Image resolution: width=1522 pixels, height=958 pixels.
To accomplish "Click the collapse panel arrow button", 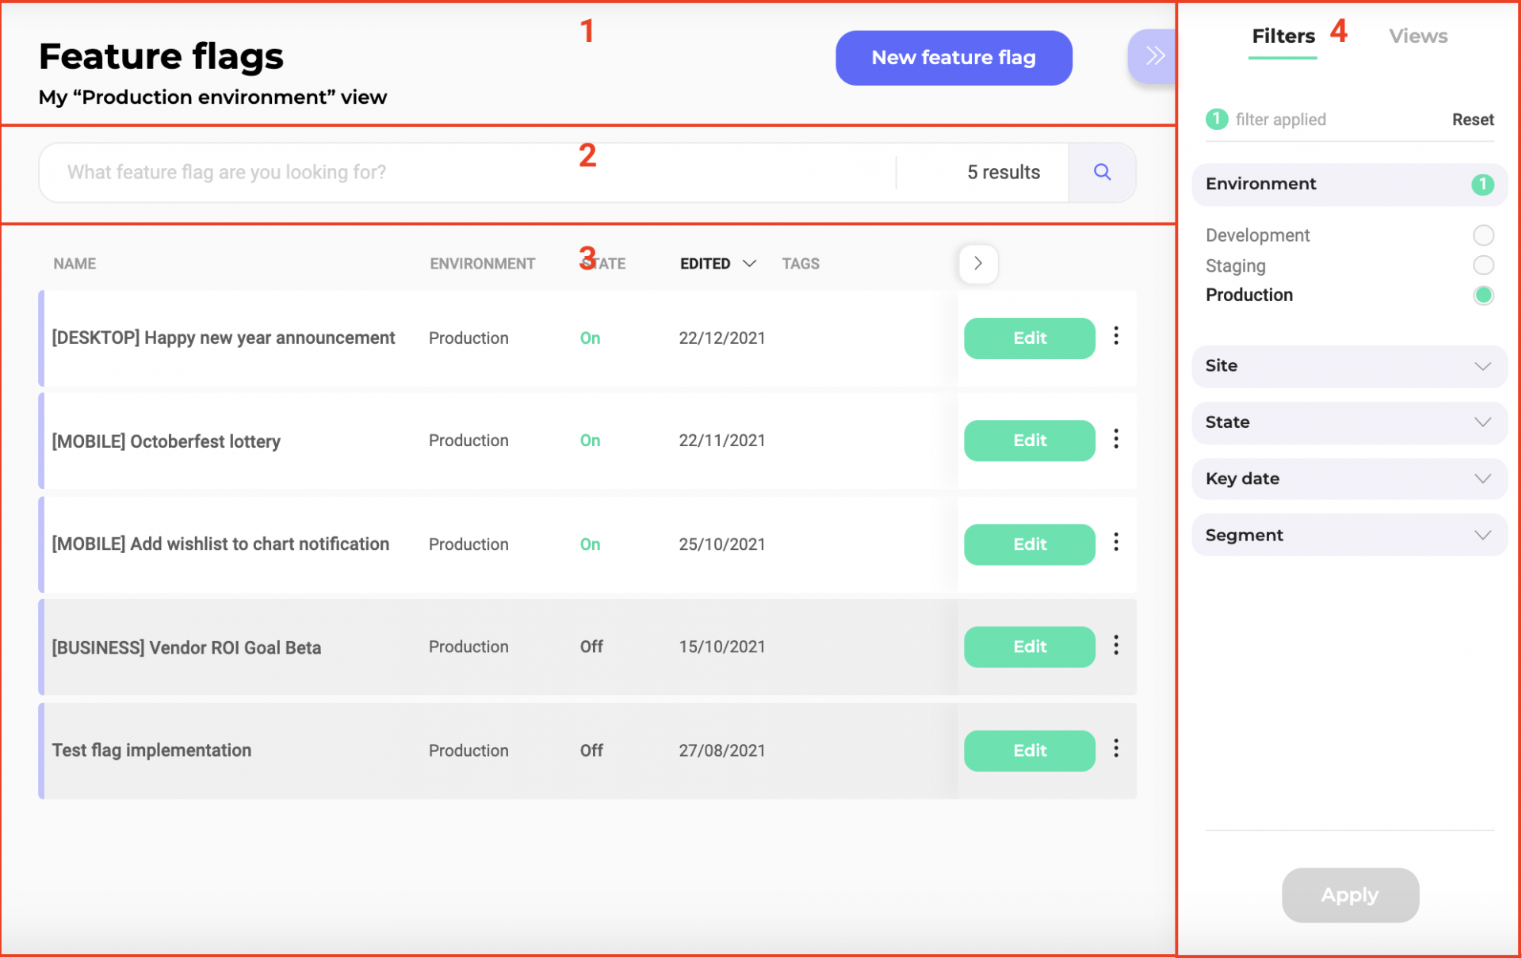I will [x=1153, y=57].
